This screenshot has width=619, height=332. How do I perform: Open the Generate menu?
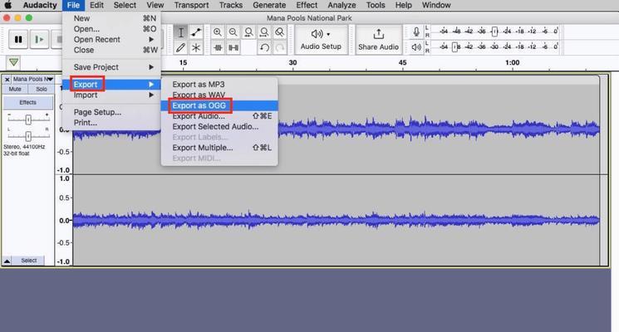pos(269,5)
